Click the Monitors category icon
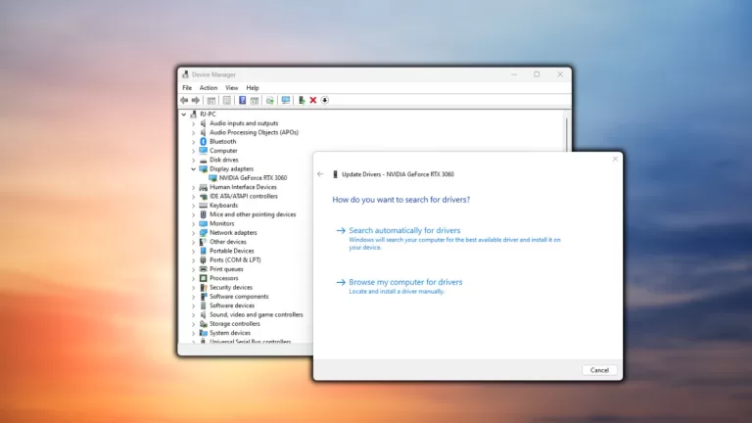 [x=204, y=223]
